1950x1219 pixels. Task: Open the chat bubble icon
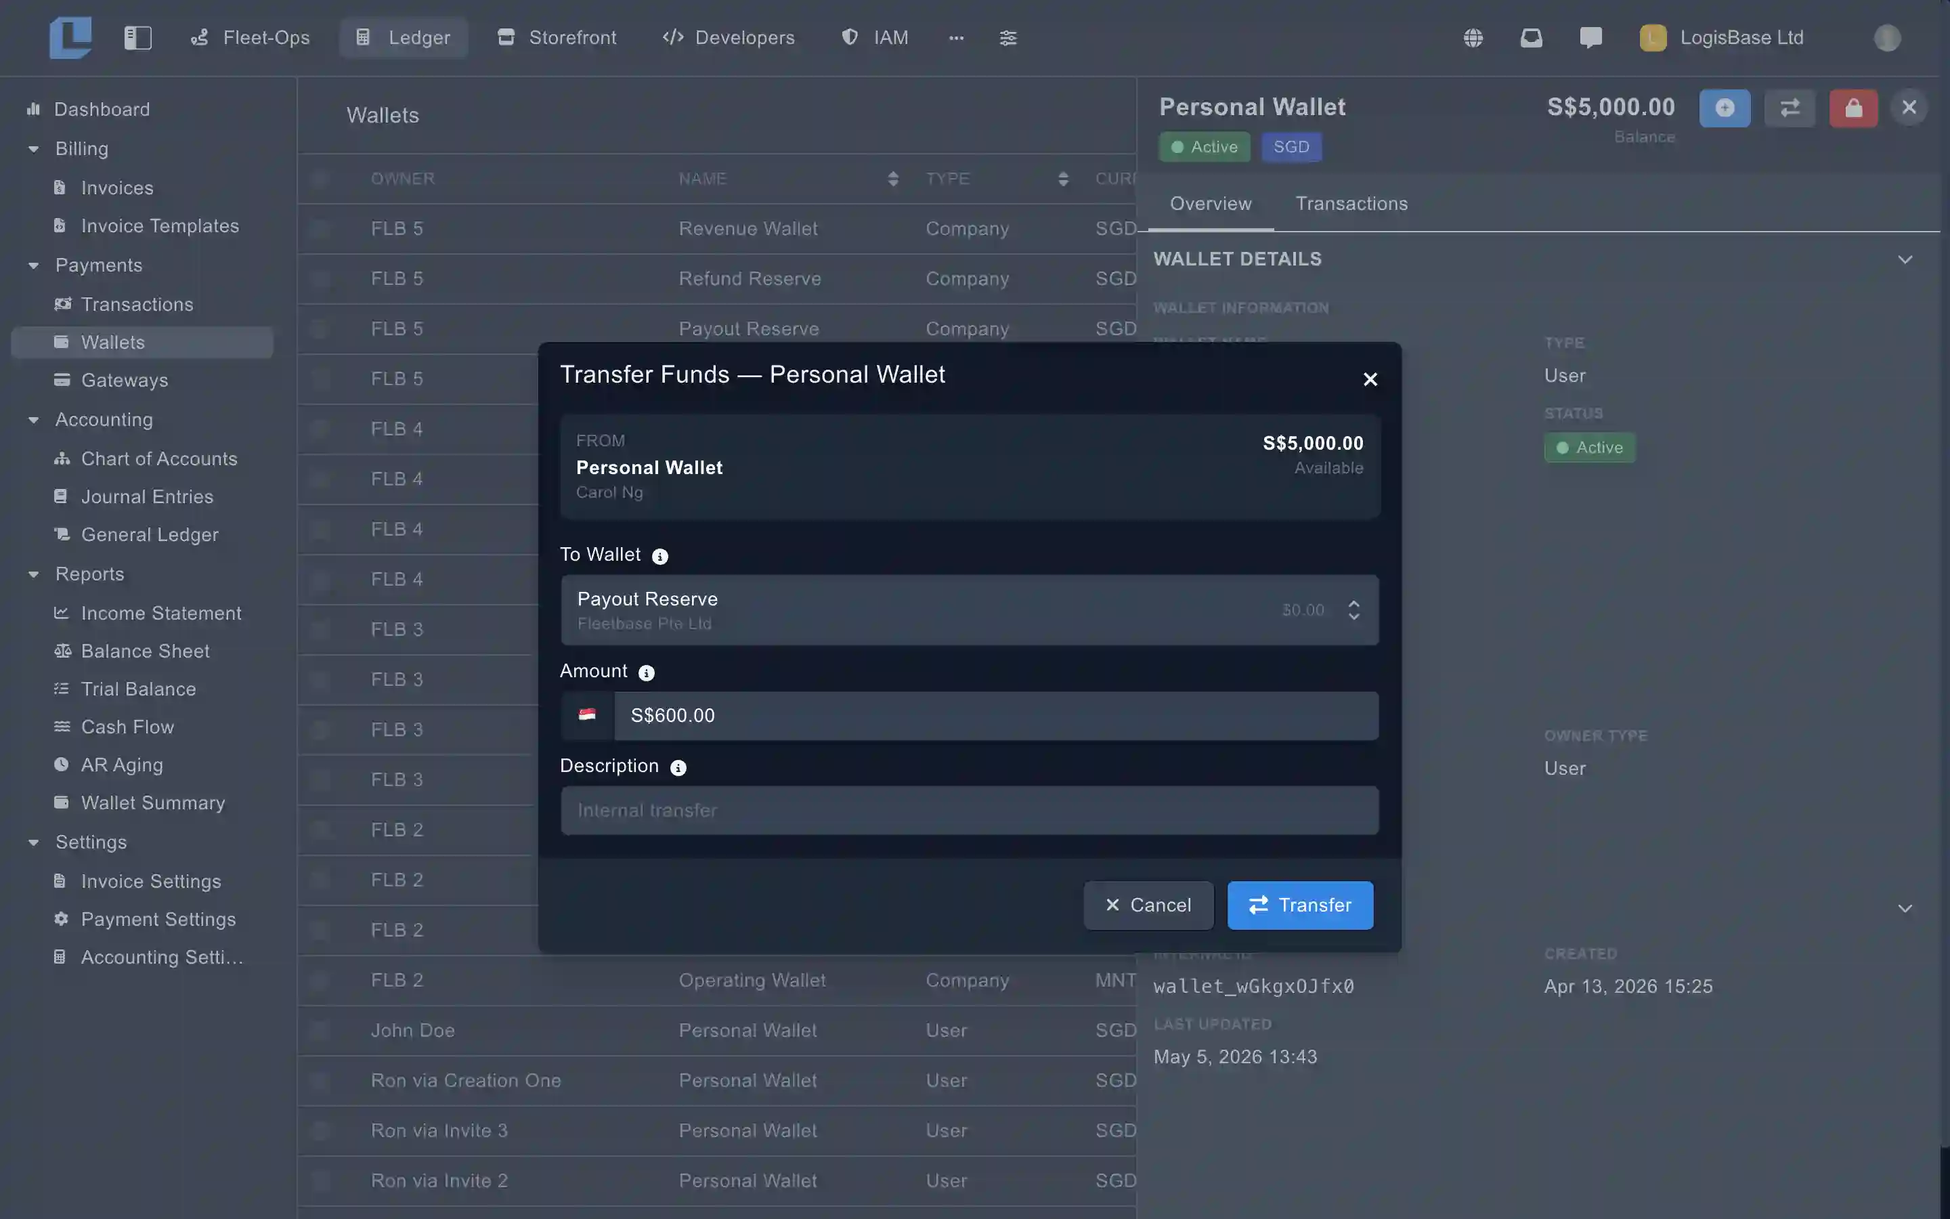point(1590,38)
